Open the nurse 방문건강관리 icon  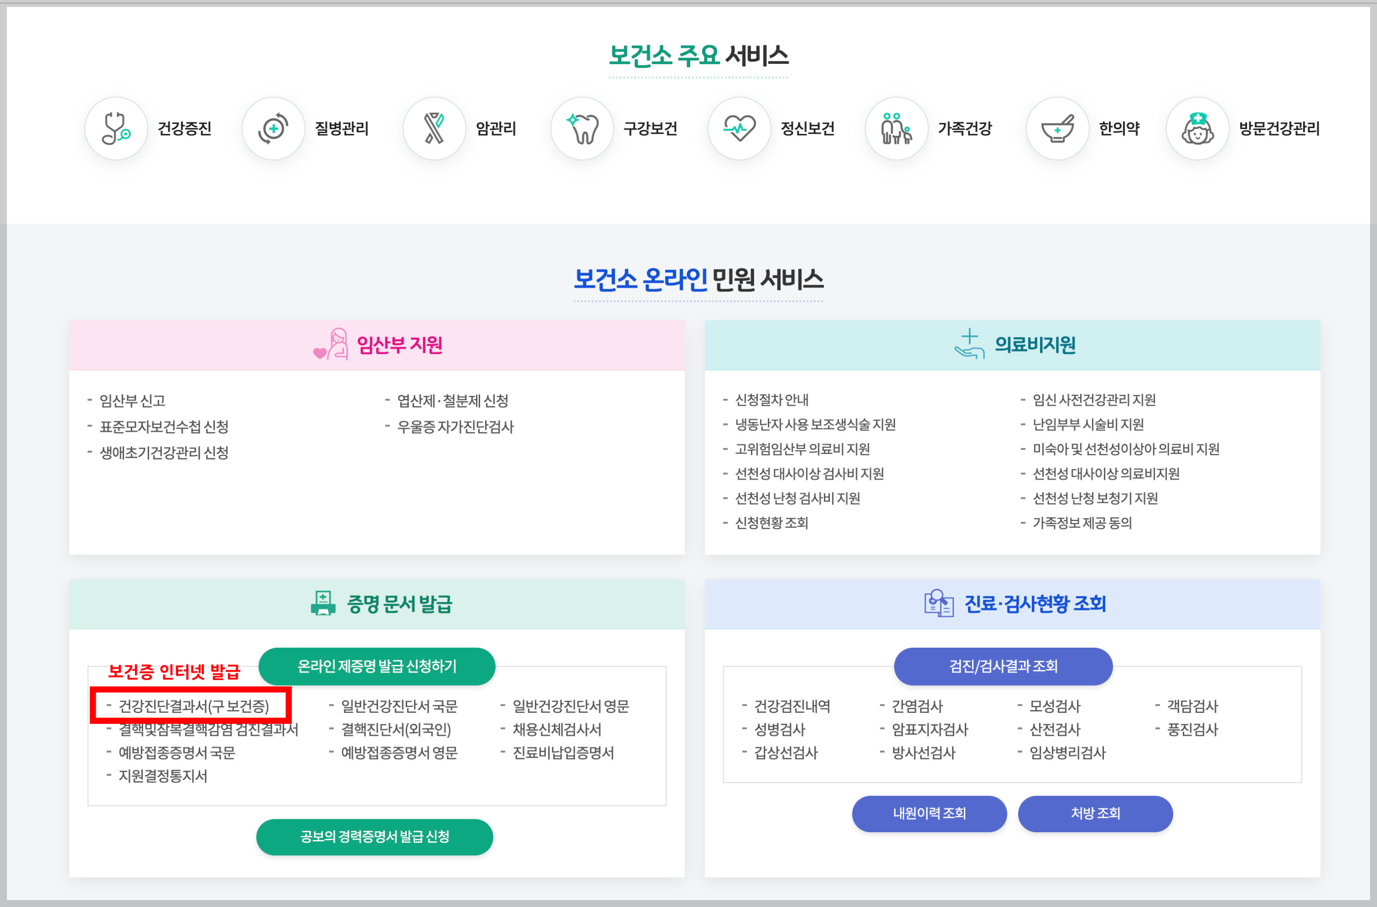(x=1197, y=129)
